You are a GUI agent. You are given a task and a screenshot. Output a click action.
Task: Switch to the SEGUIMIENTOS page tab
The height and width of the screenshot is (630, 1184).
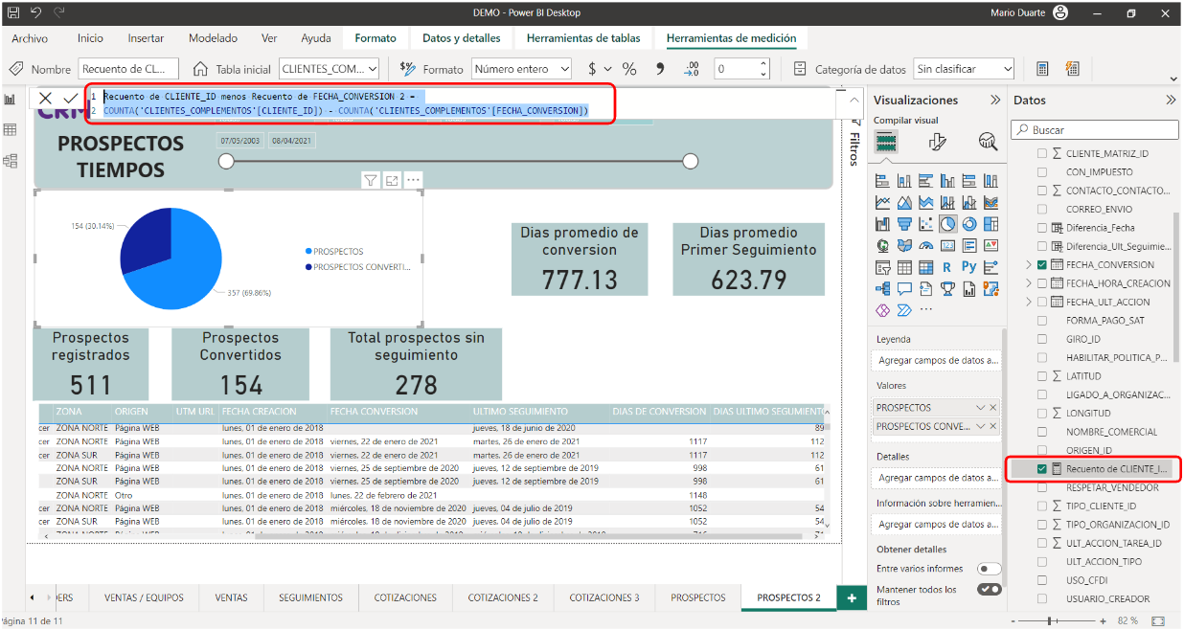click(x=310, y=597)
